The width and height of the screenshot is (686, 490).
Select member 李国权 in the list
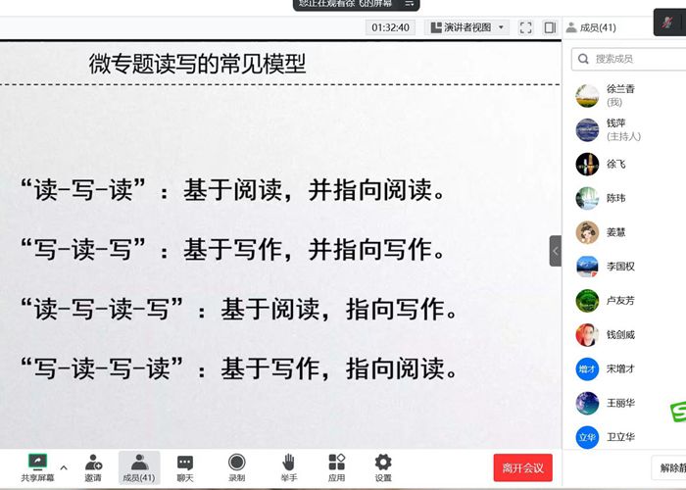[622, 266]
